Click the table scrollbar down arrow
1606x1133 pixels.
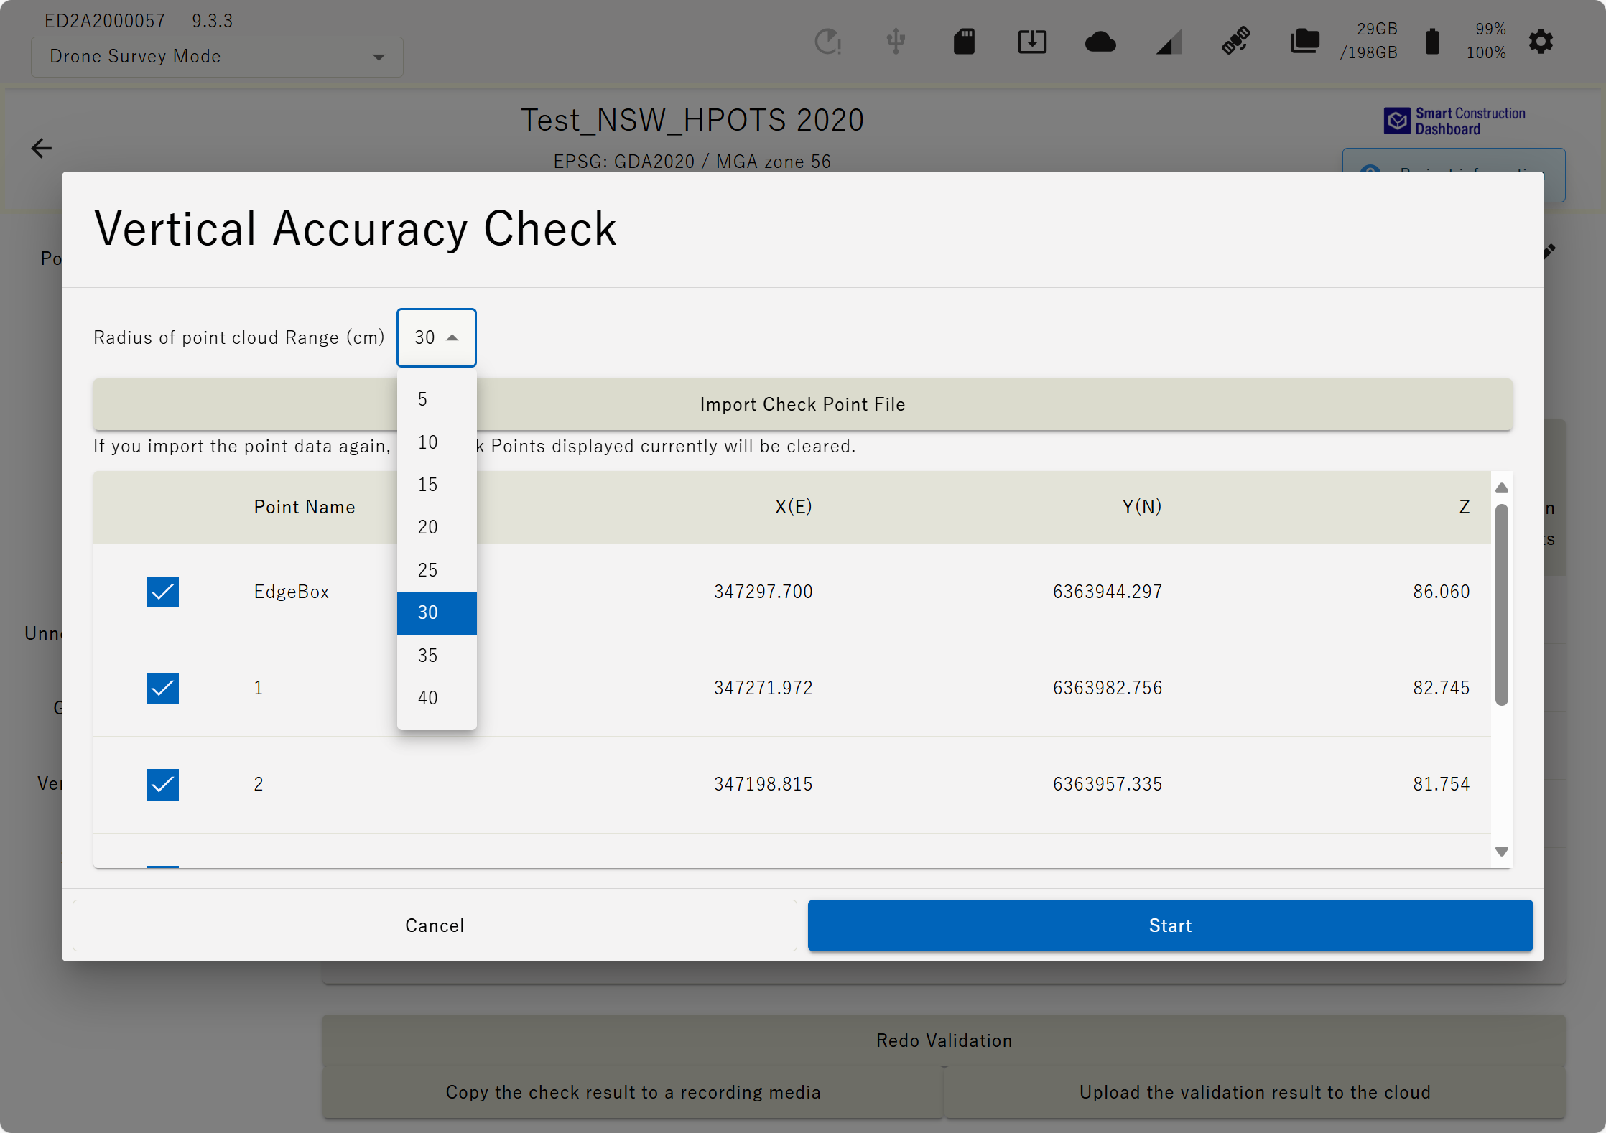[x=1501, y=852]
